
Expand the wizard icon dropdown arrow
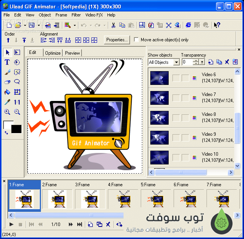tap(75, 25)
